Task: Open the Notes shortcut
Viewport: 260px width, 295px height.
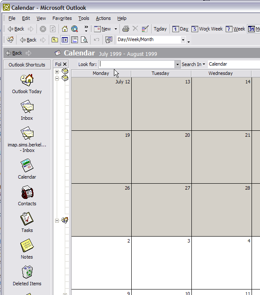Action: [x=27, y=249]
